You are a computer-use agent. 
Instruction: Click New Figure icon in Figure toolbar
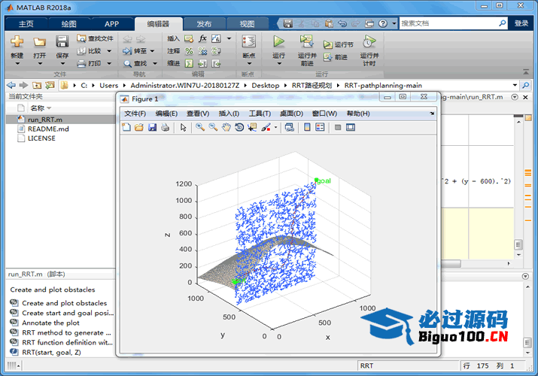[x=126, y=128]
